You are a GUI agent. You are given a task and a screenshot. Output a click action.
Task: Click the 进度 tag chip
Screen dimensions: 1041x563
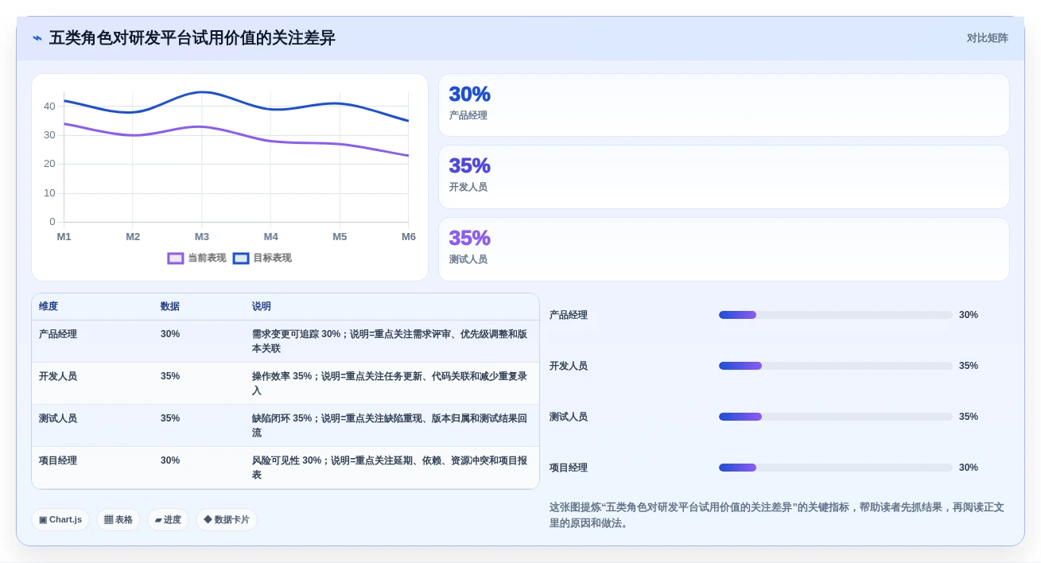[x=168, y=520]
